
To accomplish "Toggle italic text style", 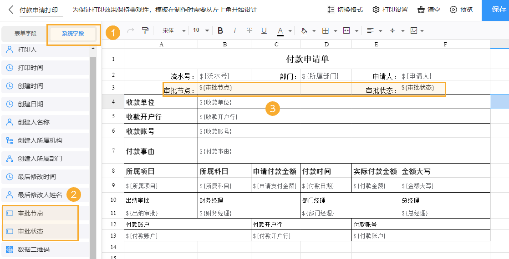I will (x=235, y=30).
